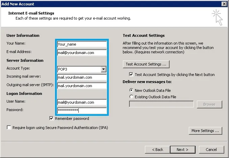Image resolution: width=229 pixels, height=158 pixels.
Task: Cancel the account setup
Action: (211, 150)
